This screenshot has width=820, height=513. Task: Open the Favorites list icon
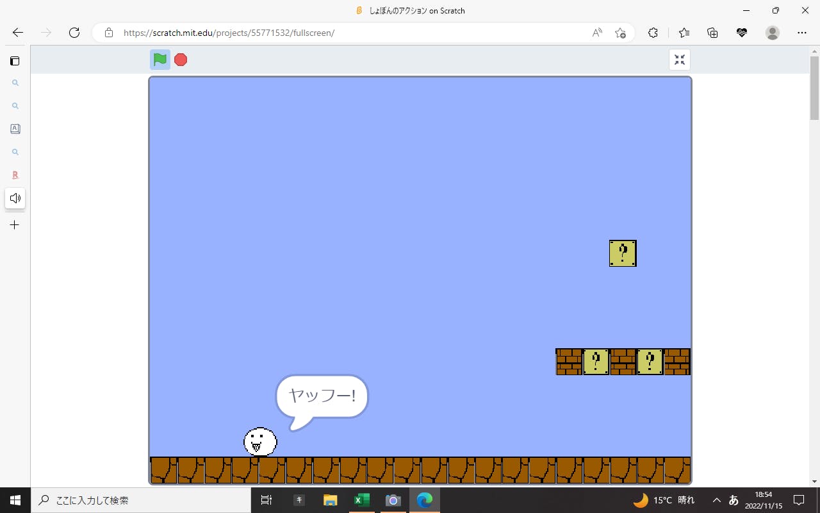click(x=684, y=33)
